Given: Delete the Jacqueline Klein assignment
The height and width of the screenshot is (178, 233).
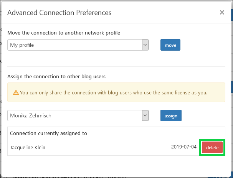Looking at the screenshot, I should tap(212, 147).
